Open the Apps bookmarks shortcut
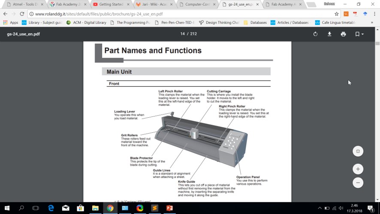This screenshot has height=214, width=380. (x=11, y=23)
